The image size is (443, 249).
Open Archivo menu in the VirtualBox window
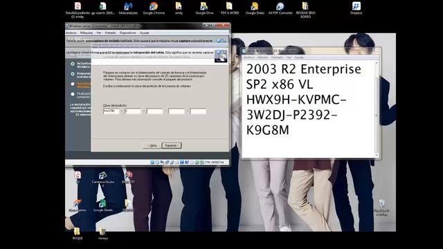[71, 33]
